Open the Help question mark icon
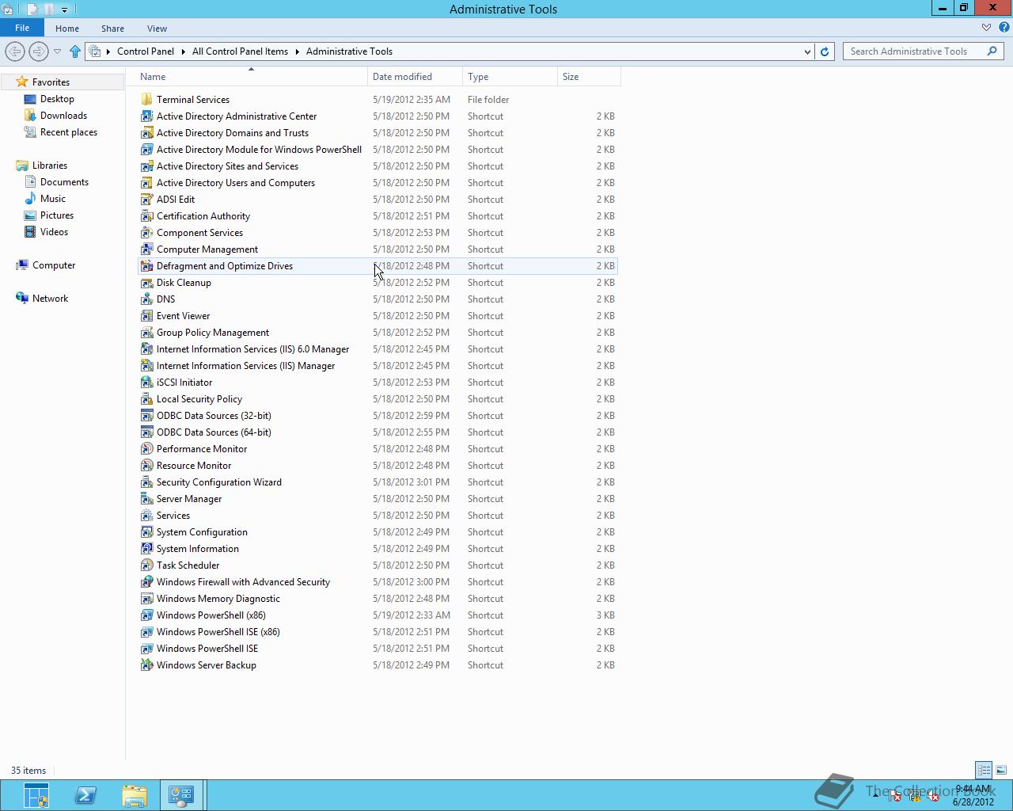Image resolution: width=1013 pixels, height=811 pixels. tap(1004, 28)
